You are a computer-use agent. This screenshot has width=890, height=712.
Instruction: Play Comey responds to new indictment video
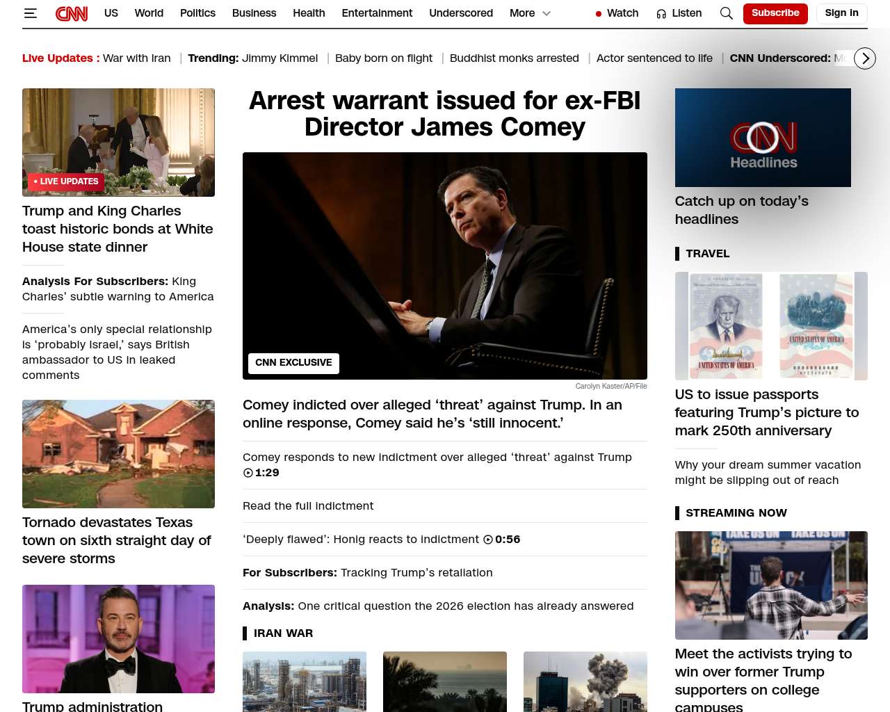click(437, 464)
